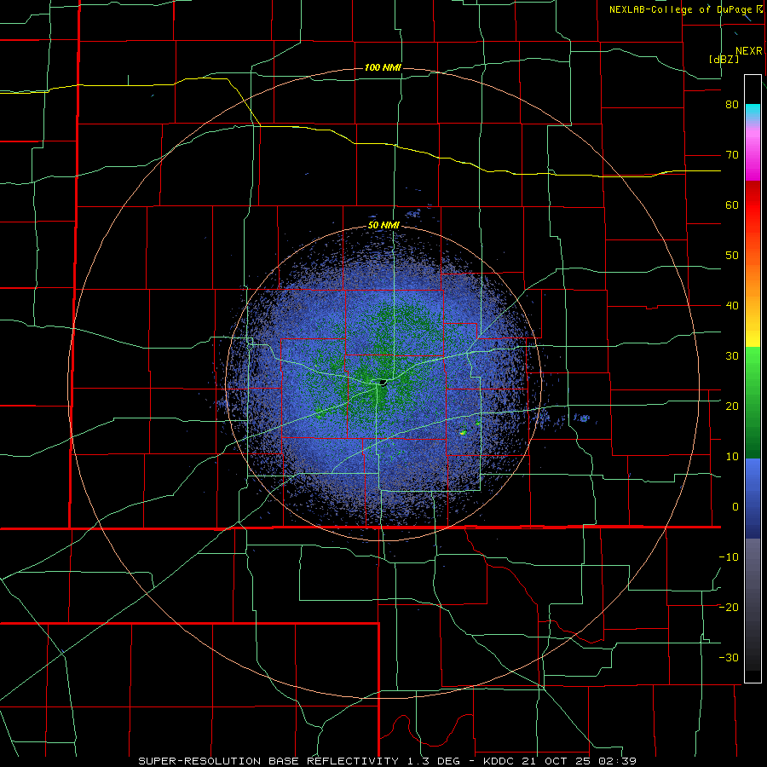Click the 0 value on the dBZ scale
This screenshot has height=767, width=767.
coord(735,507)
